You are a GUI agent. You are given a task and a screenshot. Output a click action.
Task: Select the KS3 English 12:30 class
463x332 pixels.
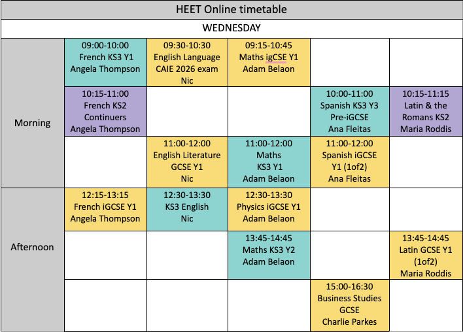pos(187,207)
